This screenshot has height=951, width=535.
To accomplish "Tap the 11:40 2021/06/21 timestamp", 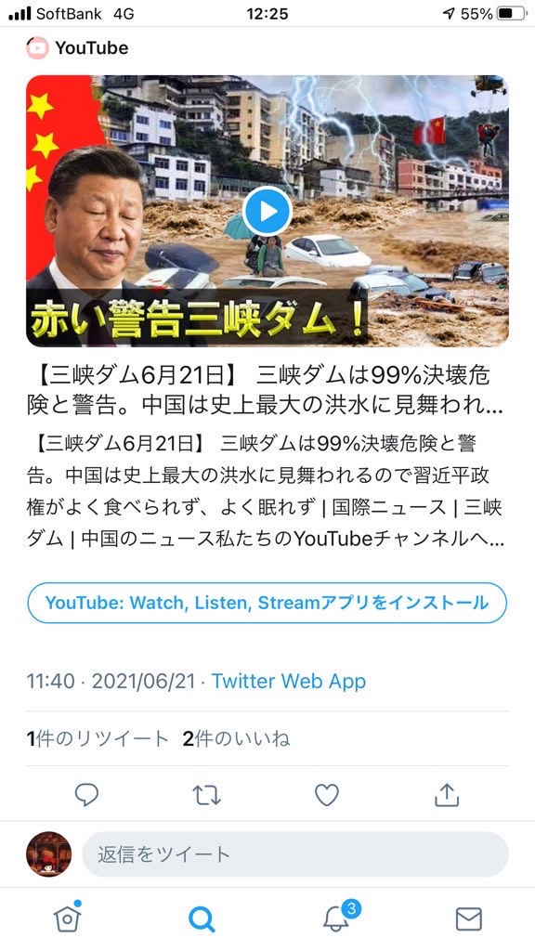I will pos(111,681).
